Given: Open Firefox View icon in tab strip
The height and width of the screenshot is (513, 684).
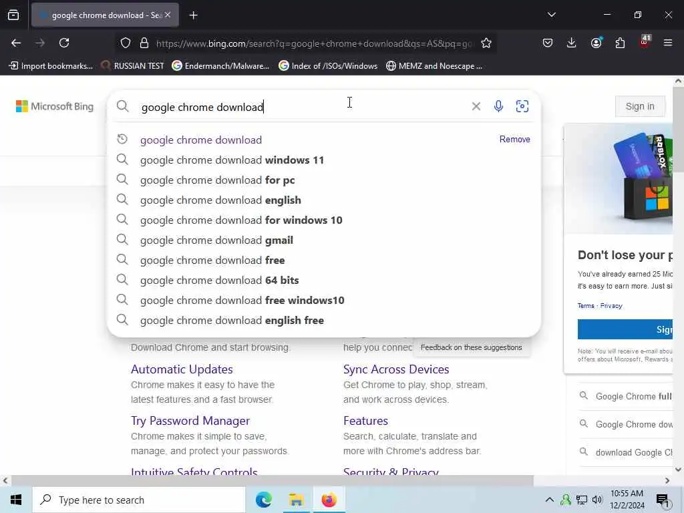Looking at the screenshot, I should pos(13,15).
